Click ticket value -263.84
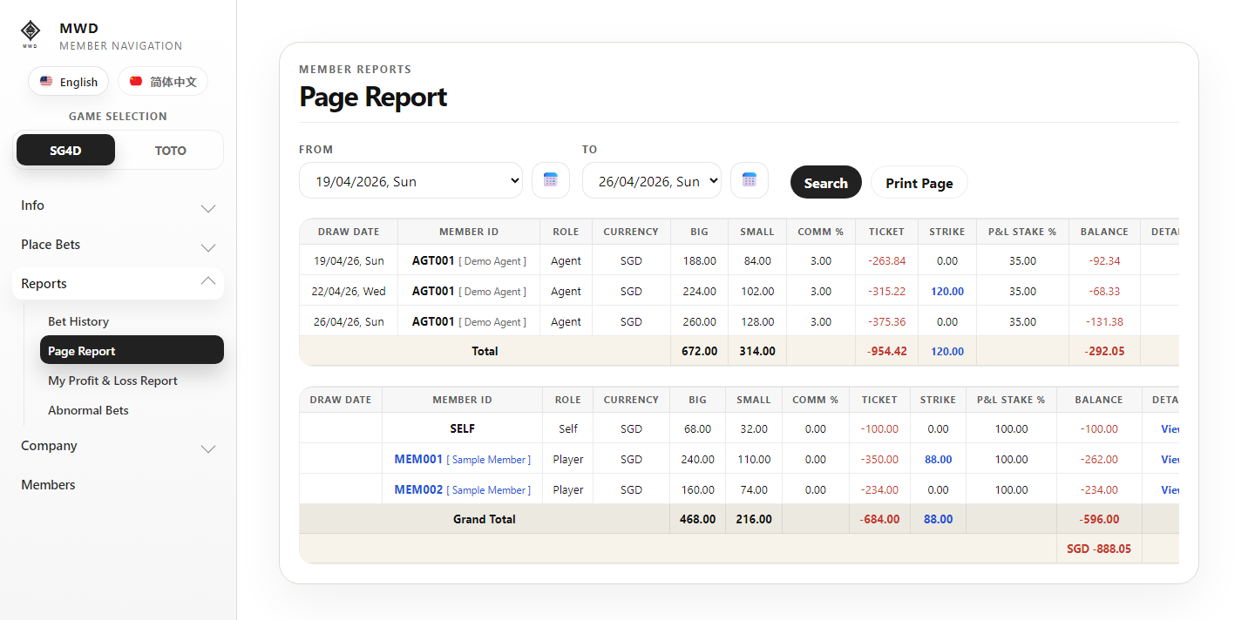This screenshot has width=1255, height=620. click(886, 260)
